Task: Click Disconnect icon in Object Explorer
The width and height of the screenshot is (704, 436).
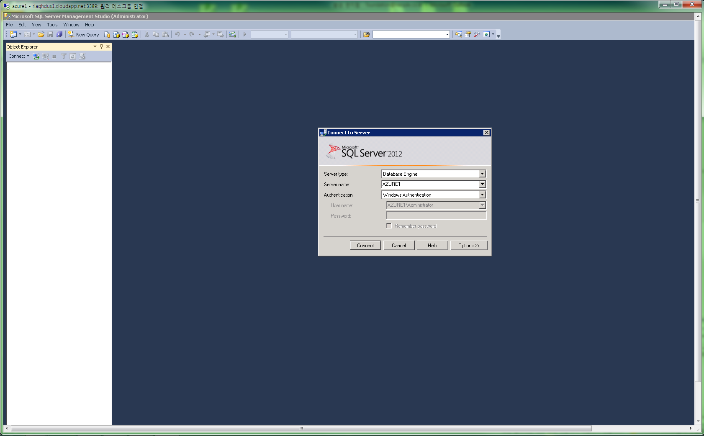Action: point(46,56)
